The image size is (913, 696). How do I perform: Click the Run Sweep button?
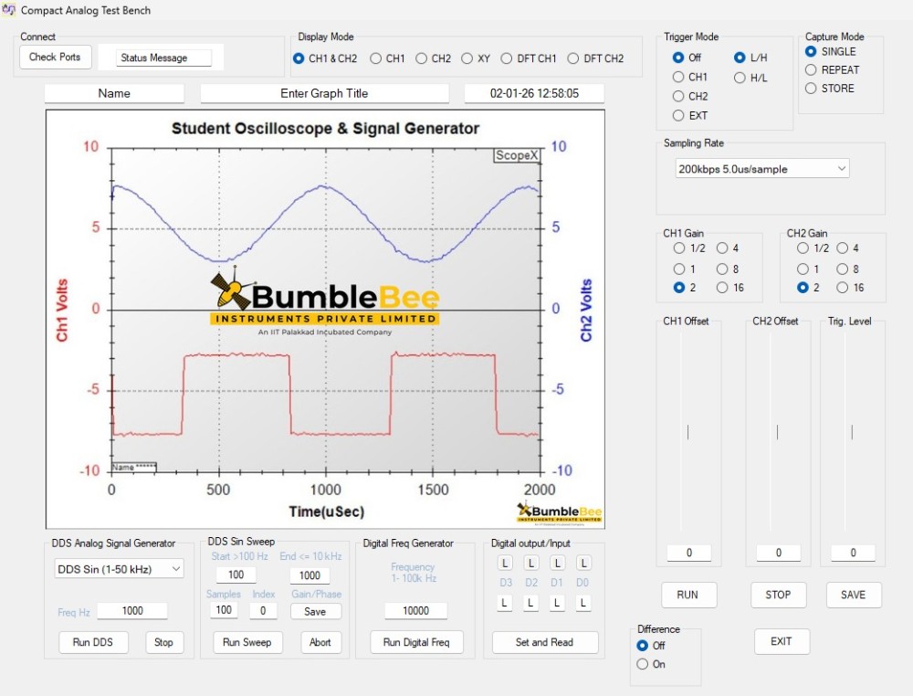pos(247,642)
